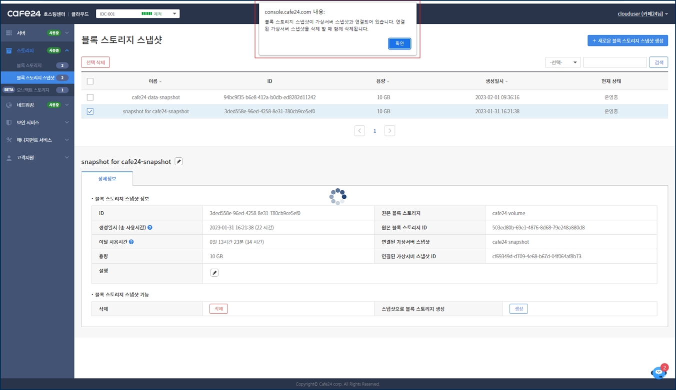Open the chat support icon
The width and height of the screenshot is (676, 390).
pyautogui.click(x=658, y=372)
